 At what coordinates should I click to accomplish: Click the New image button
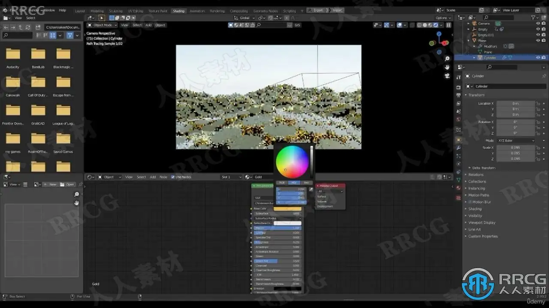point(51,184)
